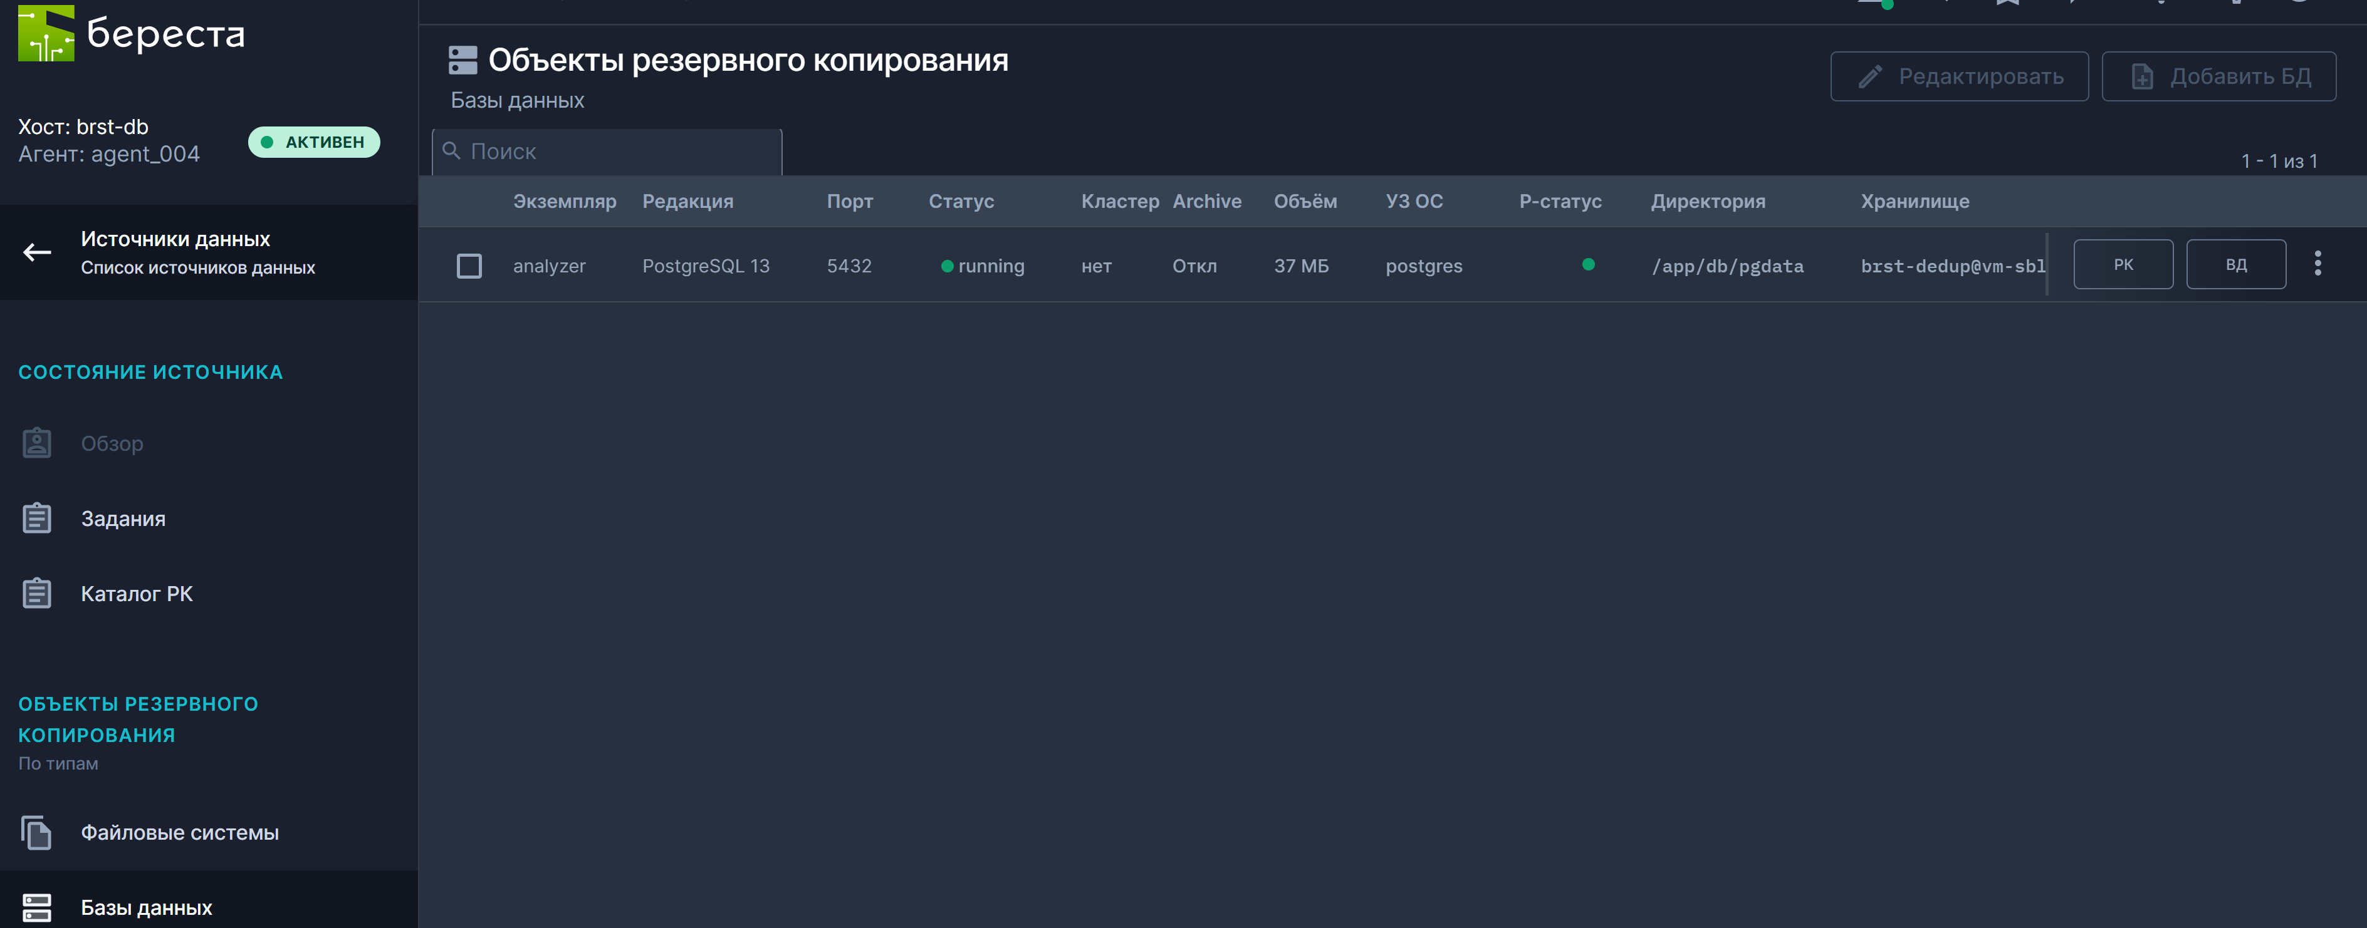Viewport: 2367px width, 928px height.
Task: Select the Задания clipboard icon
Action: pos(37,518)
